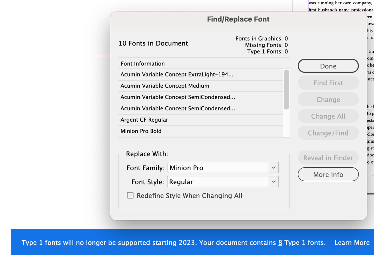Click the Find/Replace Font dialog title

click(x=238, y=19)
